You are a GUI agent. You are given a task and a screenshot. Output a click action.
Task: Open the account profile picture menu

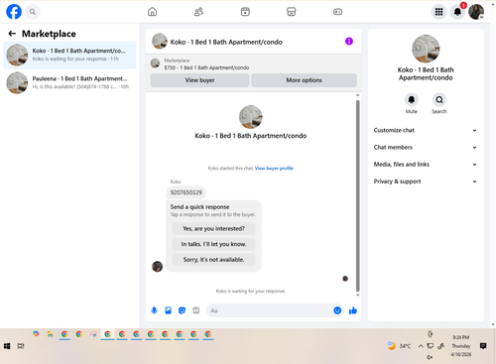pos(476,12)
